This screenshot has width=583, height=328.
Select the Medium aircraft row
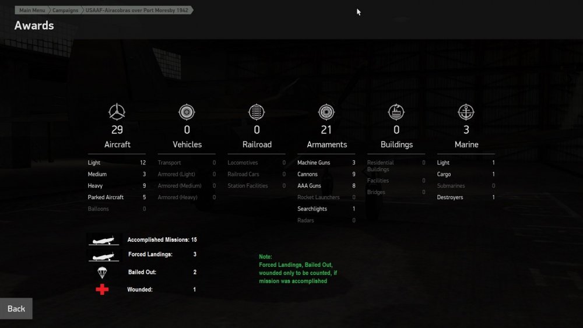click(117, 174)
